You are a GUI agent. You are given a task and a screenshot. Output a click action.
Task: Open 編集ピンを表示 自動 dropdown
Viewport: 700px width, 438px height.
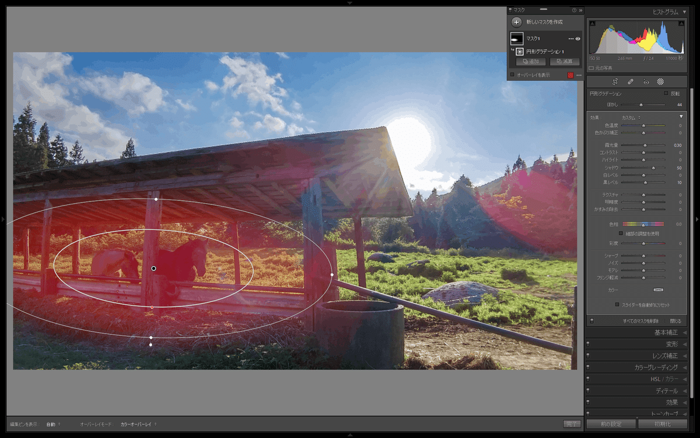click(x=53, y=424)
